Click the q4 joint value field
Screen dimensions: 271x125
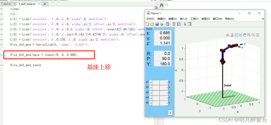(x=171, y=98)
